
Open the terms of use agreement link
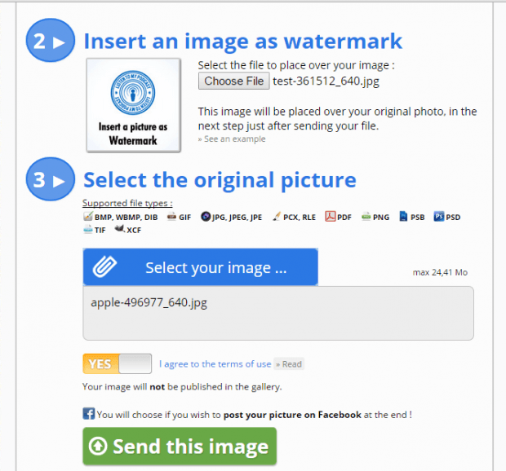215,364
